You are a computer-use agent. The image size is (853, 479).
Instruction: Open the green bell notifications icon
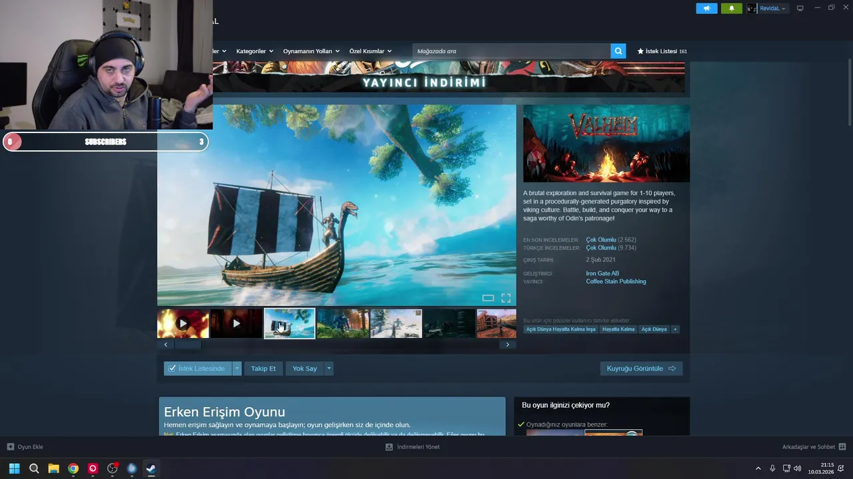(x=732, y=9)
